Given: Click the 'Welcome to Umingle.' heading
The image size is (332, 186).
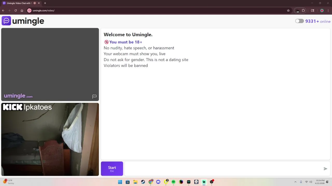Looking at the screenshot, I should click(x=128, y=35).
